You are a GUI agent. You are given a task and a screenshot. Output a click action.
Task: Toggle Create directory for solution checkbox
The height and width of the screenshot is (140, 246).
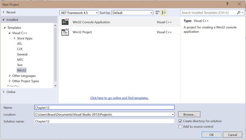click(x=180, y=121)
